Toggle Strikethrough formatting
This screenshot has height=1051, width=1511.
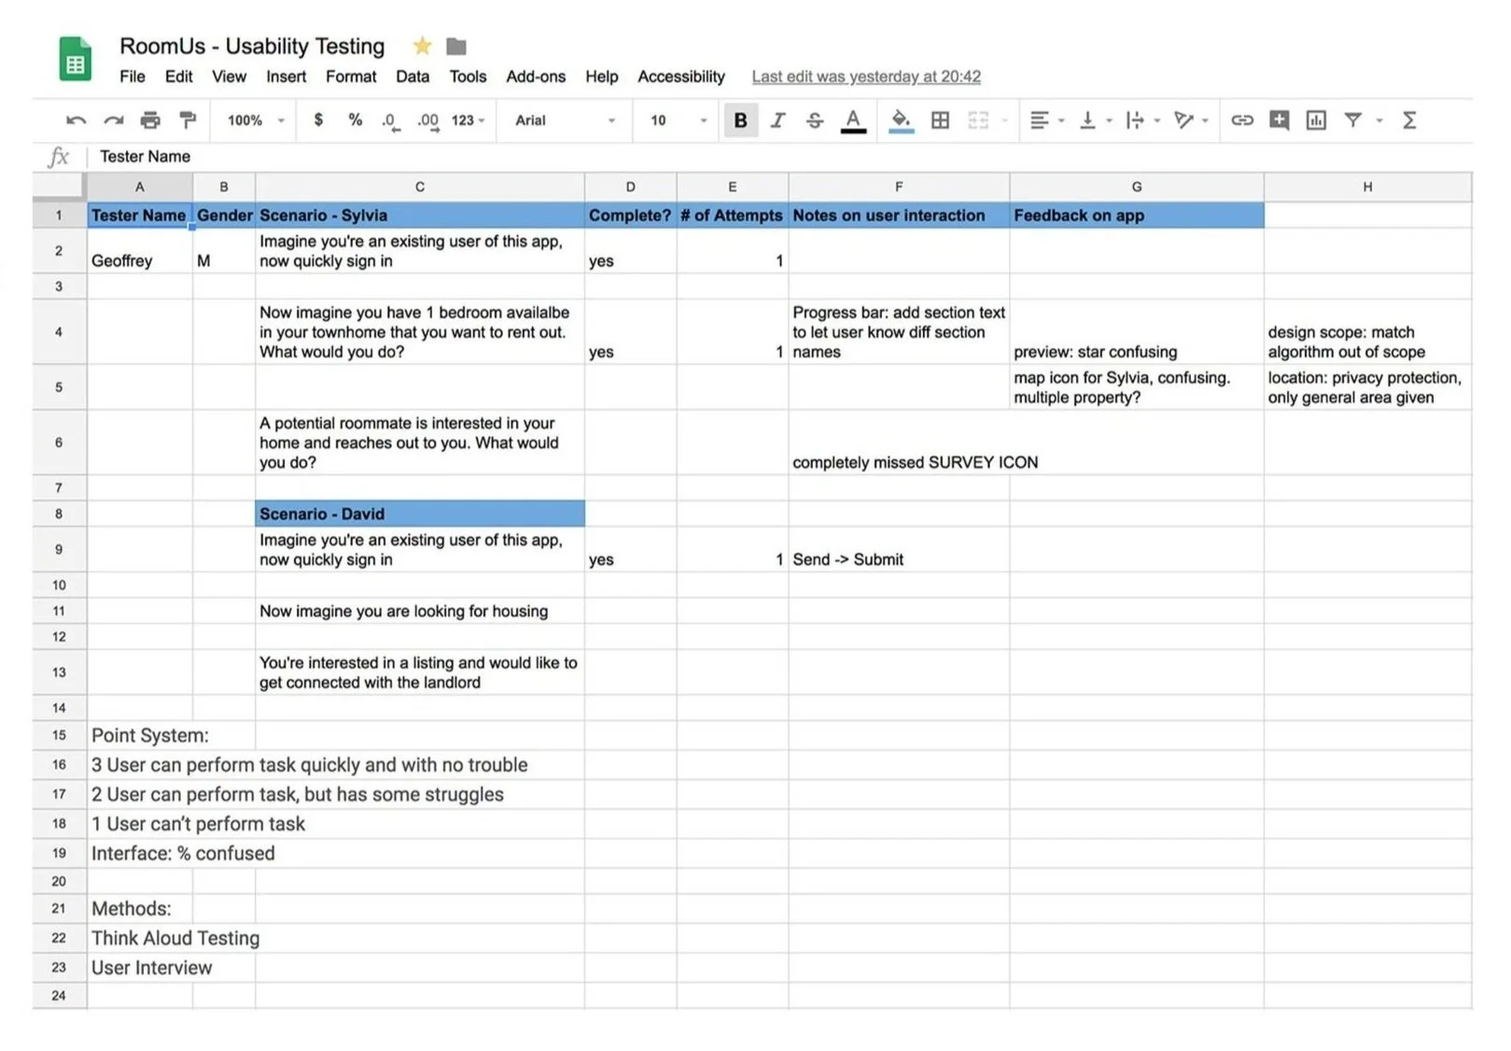[815, 120]
